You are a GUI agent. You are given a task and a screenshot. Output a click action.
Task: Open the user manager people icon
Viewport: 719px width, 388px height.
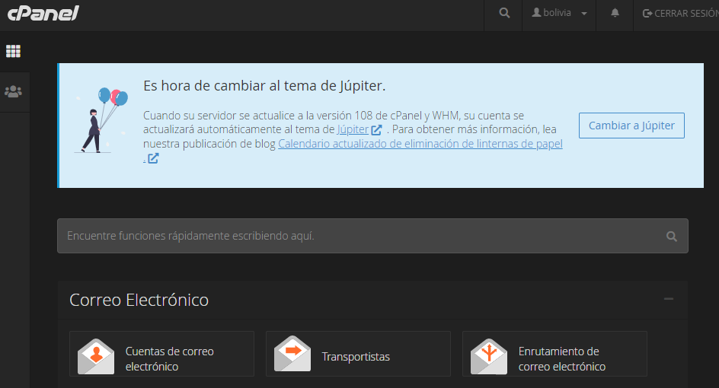(13, 91)
